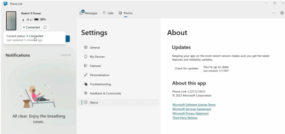
Task: Switch to the Messages tab
Action: pos(89,13)
